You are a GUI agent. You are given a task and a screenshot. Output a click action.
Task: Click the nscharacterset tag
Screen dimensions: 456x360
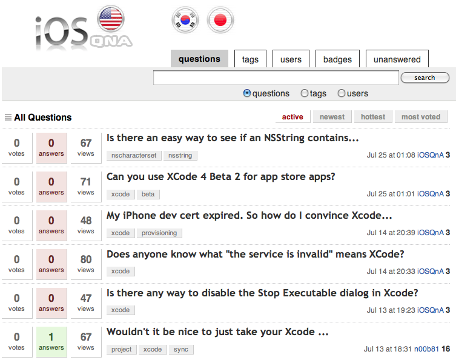(134, 156)
